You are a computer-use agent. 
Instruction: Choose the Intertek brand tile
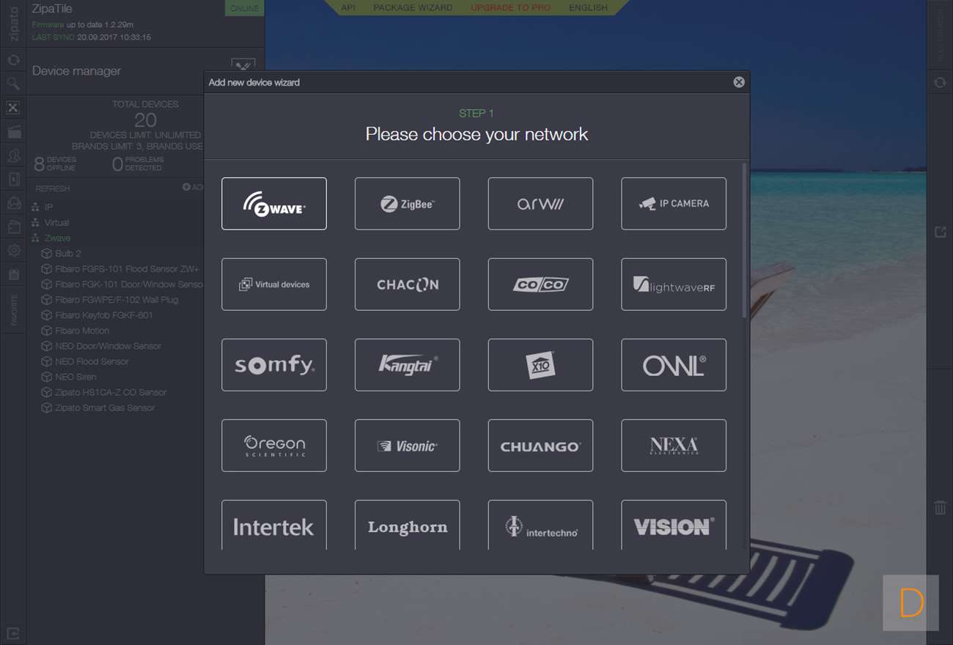pyautogui.click(x=274, y=525)
